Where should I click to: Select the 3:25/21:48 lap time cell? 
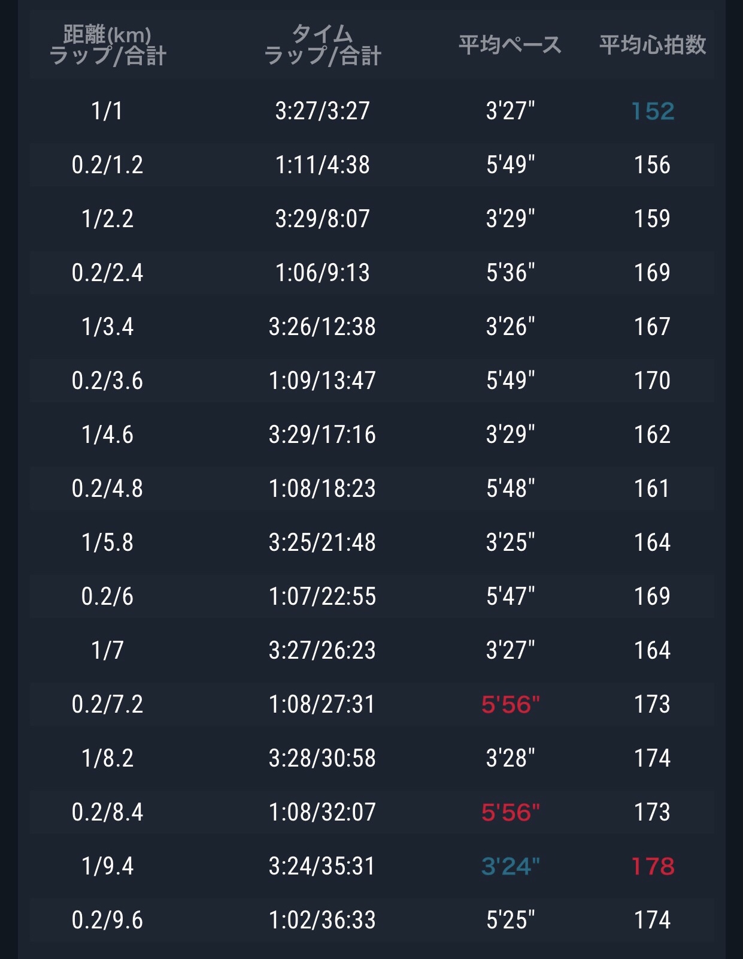(x=322, y=542)
